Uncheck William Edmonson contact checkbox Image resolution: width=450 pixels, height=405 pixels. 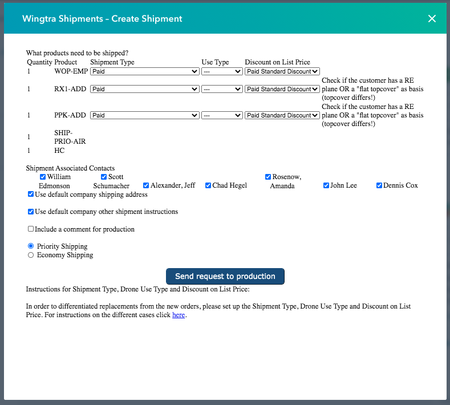coord(43,177)
